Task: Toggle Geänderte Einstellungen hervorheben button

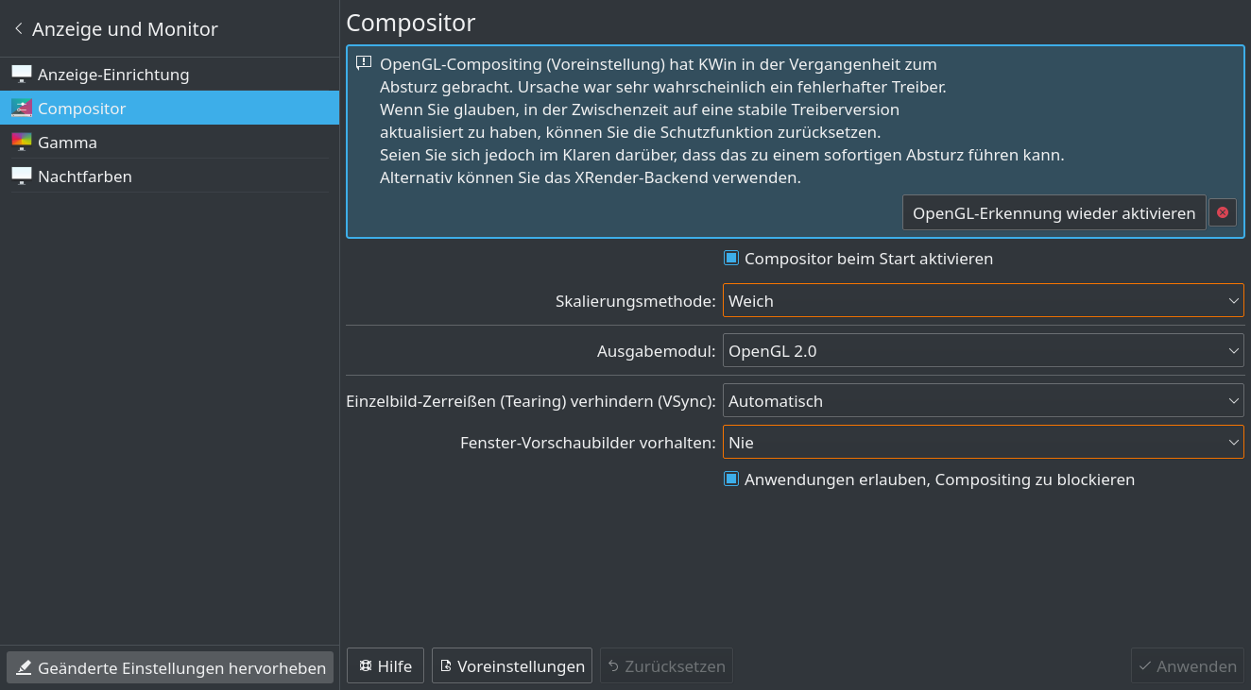Action: pos(170,667)
